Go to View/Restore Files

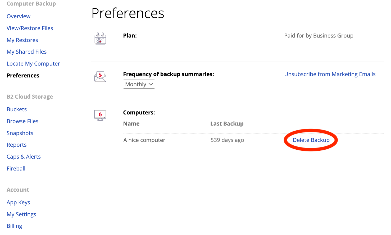pyautogui.click(x=30, y=28)
